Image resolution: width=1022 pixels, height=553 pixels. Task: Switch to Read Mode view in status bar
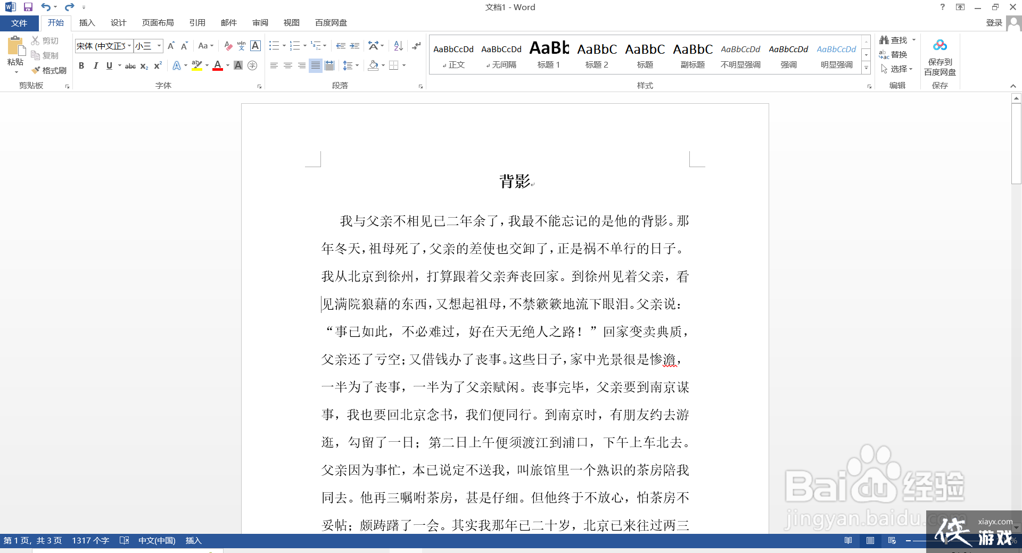[848, 540]
